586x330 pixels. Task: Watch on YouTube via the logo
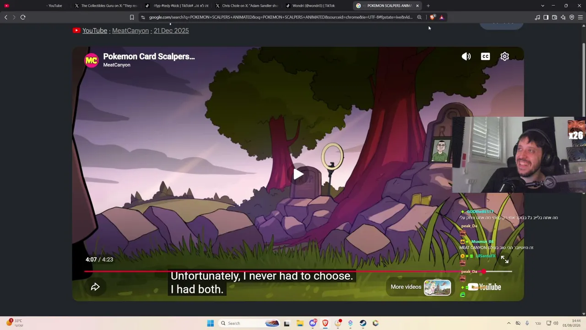(x=484, y=287)
